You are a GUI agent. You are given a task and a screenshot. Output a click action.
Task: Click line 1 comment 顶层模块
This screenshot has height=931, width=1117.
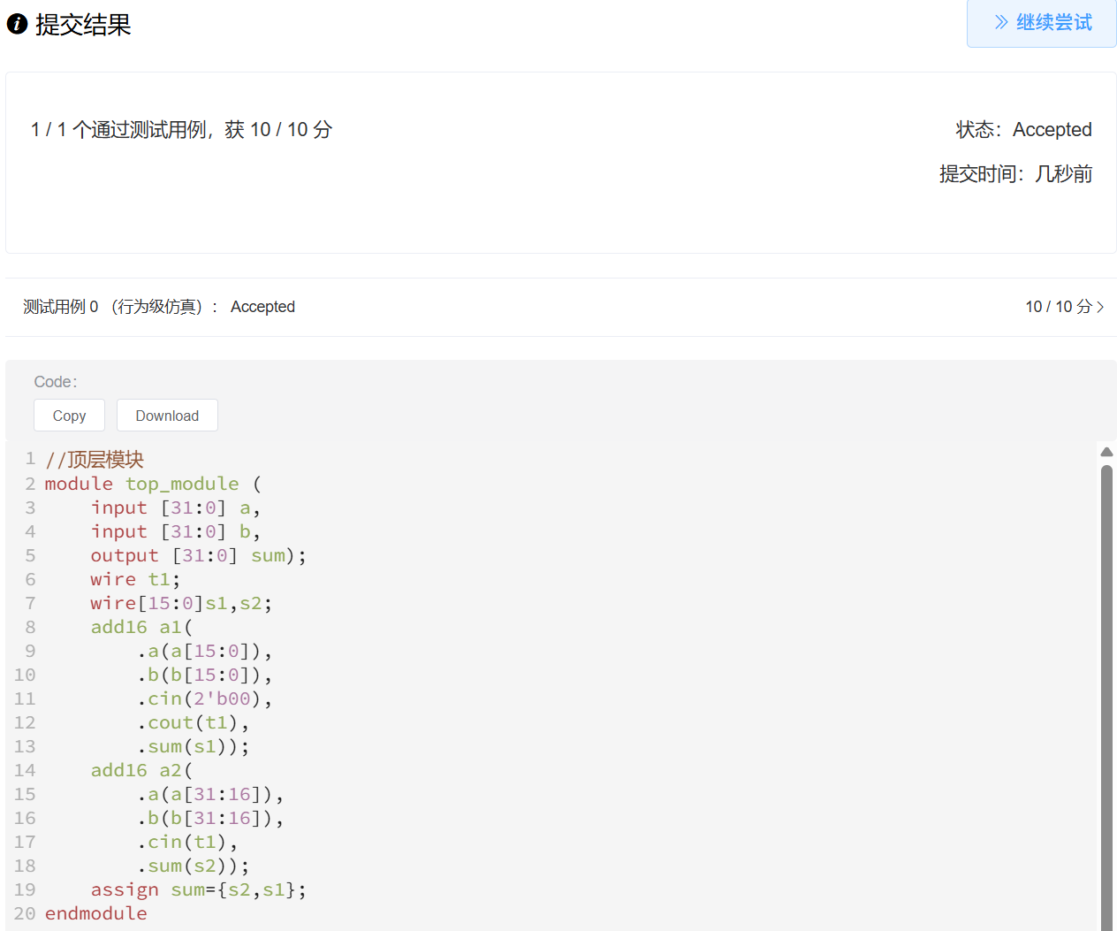point(94,459)
